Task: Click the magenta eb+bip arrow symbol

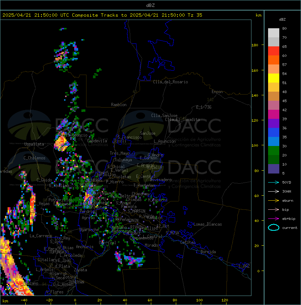Action: coord(274,219)
